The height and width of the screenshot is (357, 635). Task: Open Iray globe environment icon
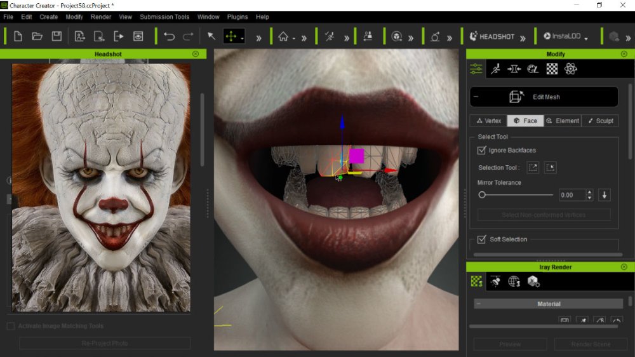tap(514, 281)
